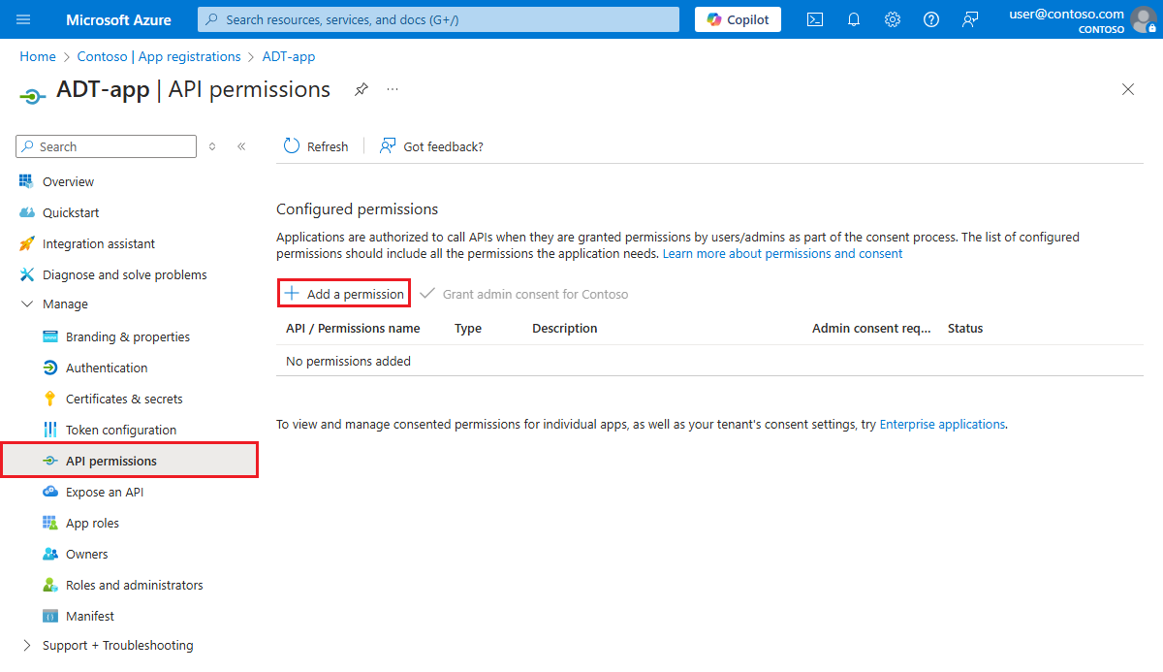The height and width of the screenshot is (672, 1163).
Task: Click Add a permission button
Action: pyautogui.click(x=344, y=294)
